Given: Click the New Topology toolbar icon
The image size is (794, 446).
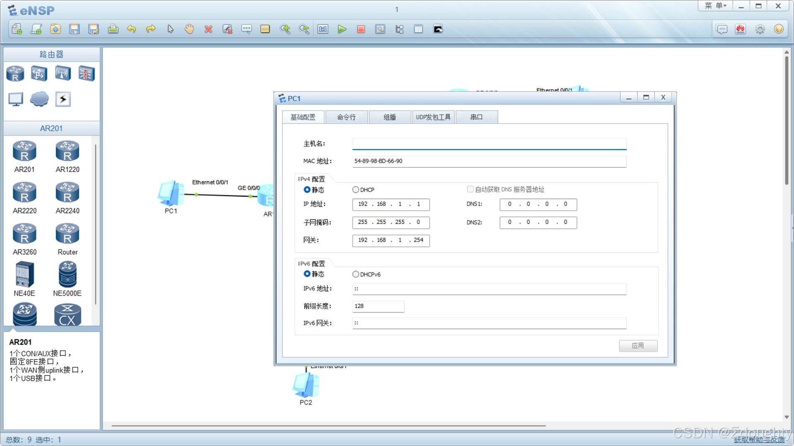Looking at the screenshot, I should point(17,29).
